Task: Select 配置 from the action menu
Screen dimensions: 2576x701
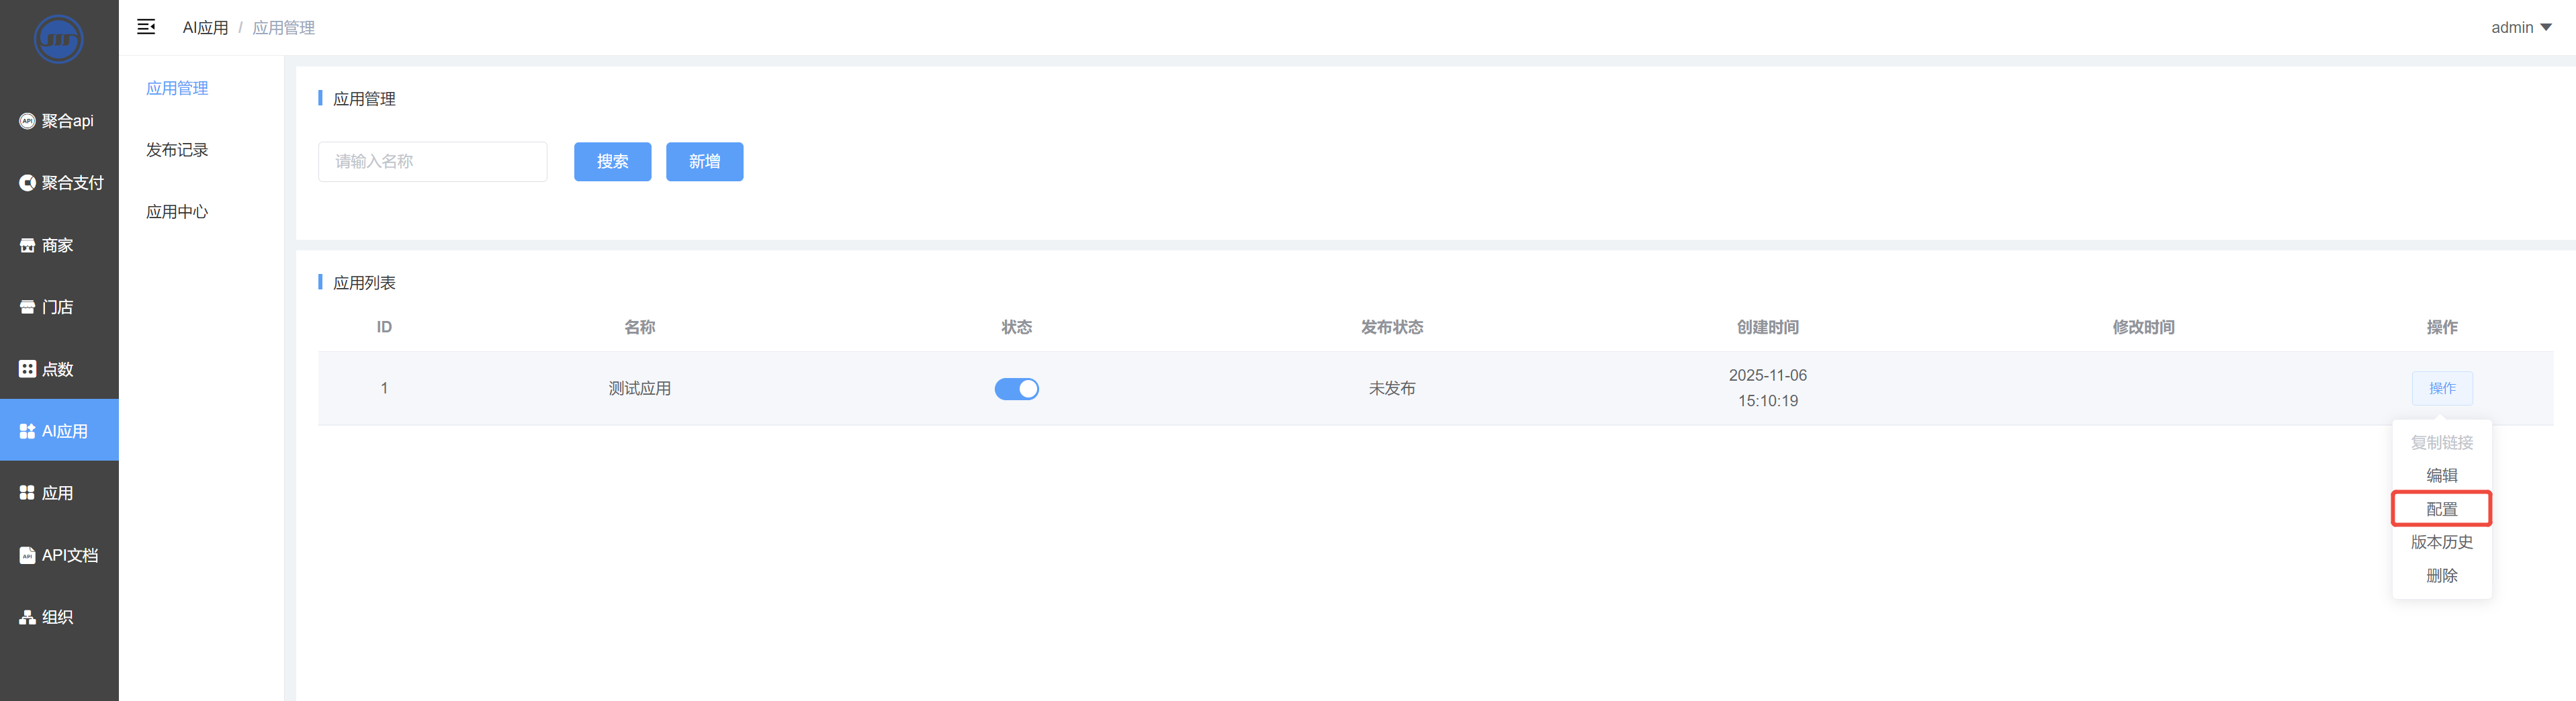Action: pos(2441,509)
